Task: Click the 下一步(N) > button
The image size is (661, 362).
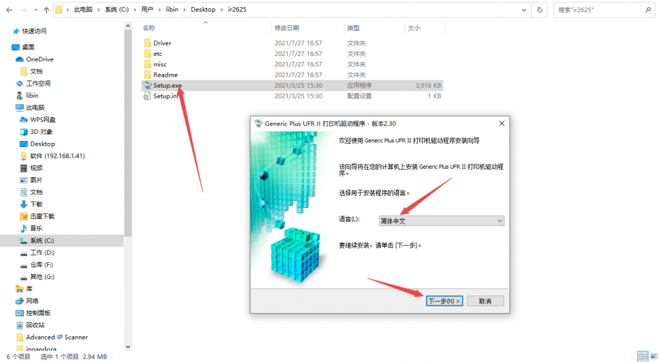Action: click(444, 301)
